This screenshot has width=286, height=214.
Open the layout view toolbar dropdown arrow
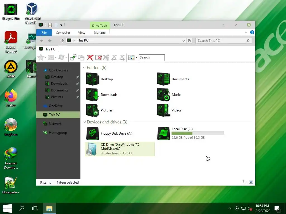click(x=136, y=57)
